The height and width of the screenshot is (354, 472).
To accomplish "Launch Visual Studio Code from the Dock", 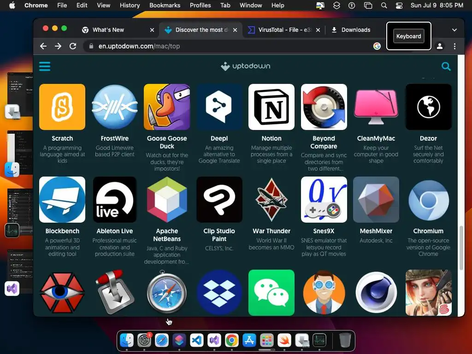I will 196,340.
